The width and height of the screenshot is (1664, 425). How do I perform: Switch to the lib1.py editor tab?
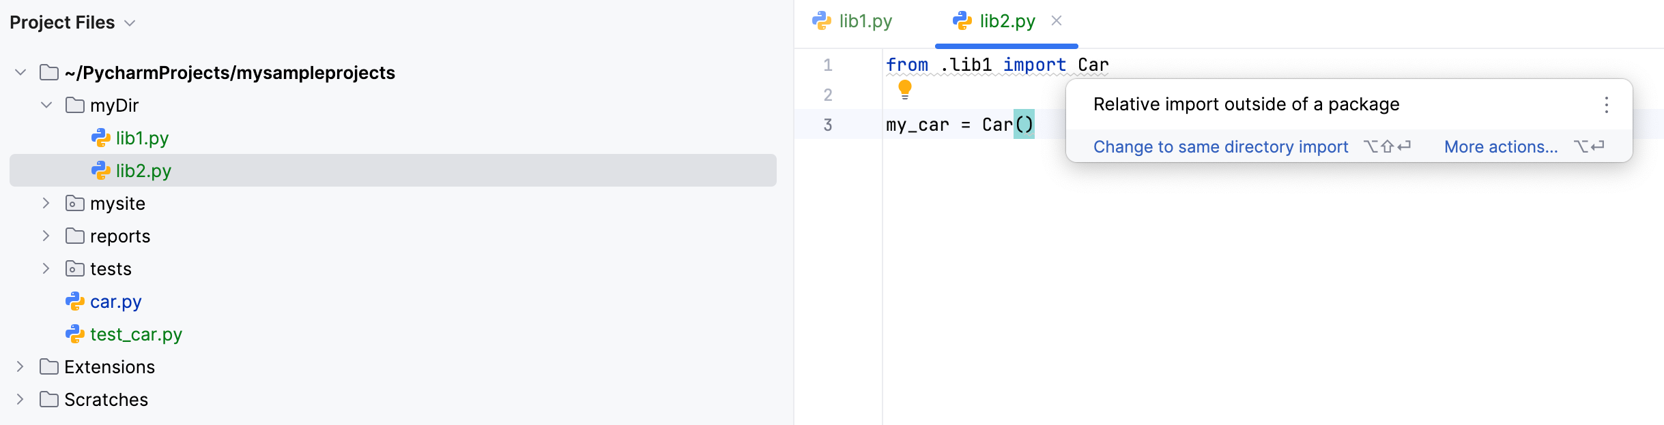(852, 21)
